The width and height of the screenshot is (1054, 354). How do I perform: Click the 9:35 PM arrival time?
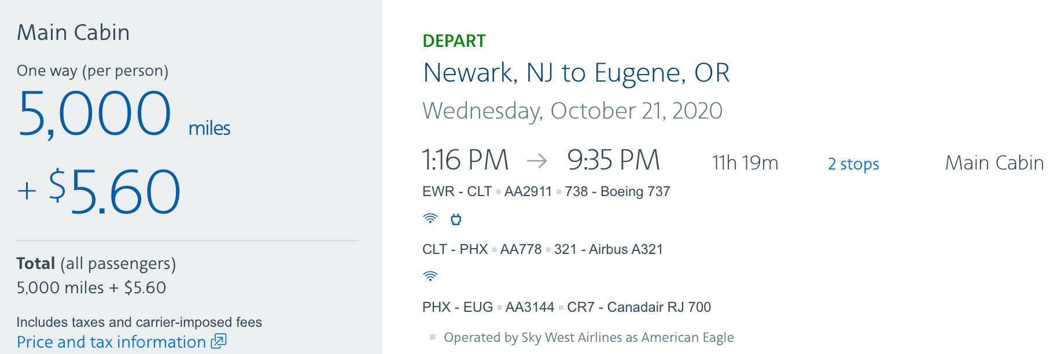(613, 160)
